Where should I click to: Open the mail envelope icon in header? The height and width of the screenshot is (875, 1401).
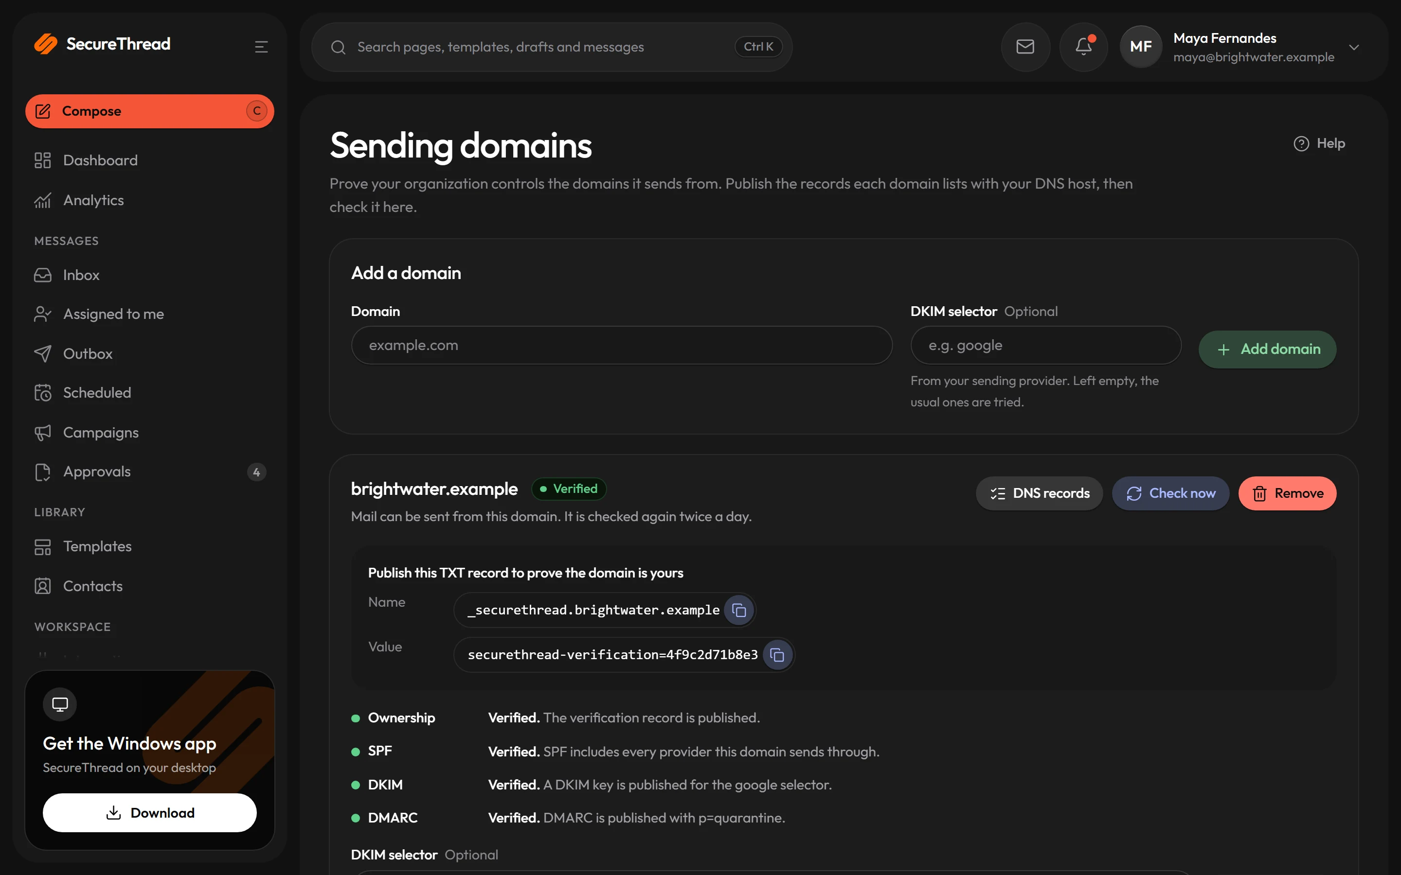[x=1024, y=47]
